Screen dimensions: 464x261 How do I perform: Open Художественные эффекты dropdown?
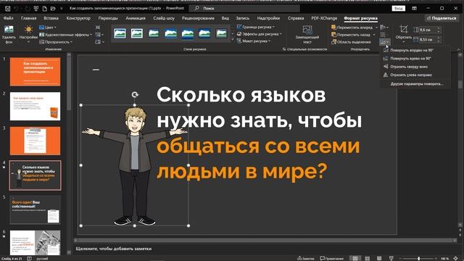66,35
